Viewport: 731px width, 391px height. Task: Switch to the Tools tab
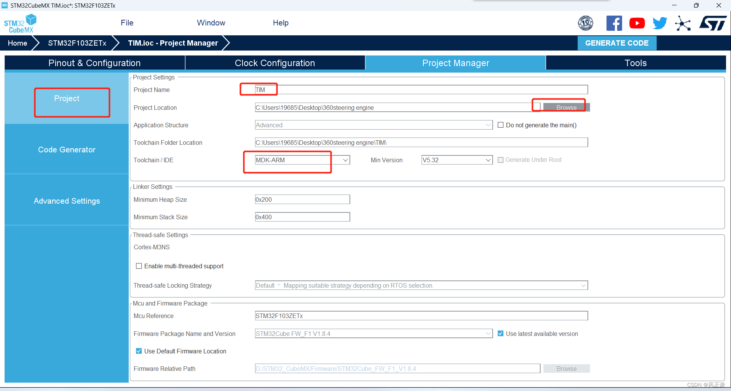point(636,63)
